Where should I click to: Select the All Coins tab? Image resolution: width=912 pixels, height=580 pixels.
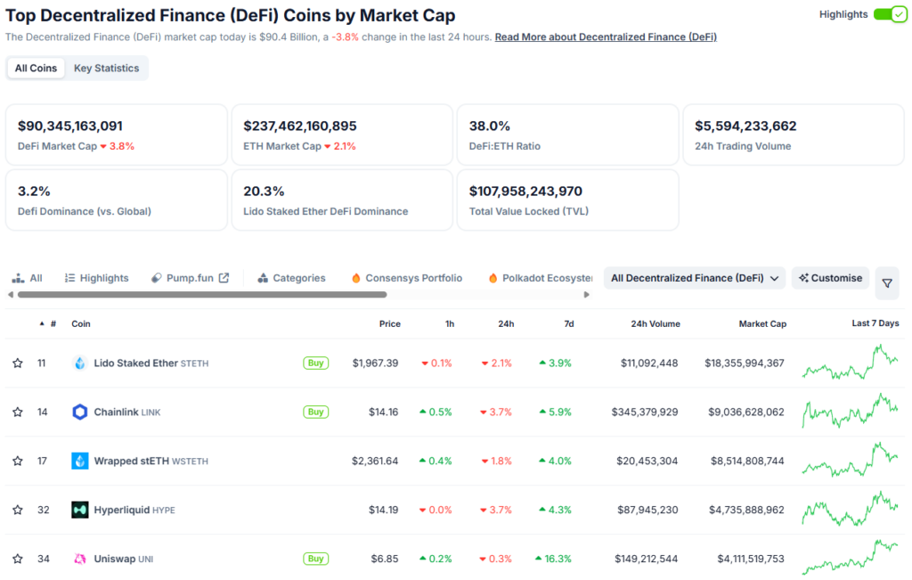pyautogui.click(x=36, y=68)
